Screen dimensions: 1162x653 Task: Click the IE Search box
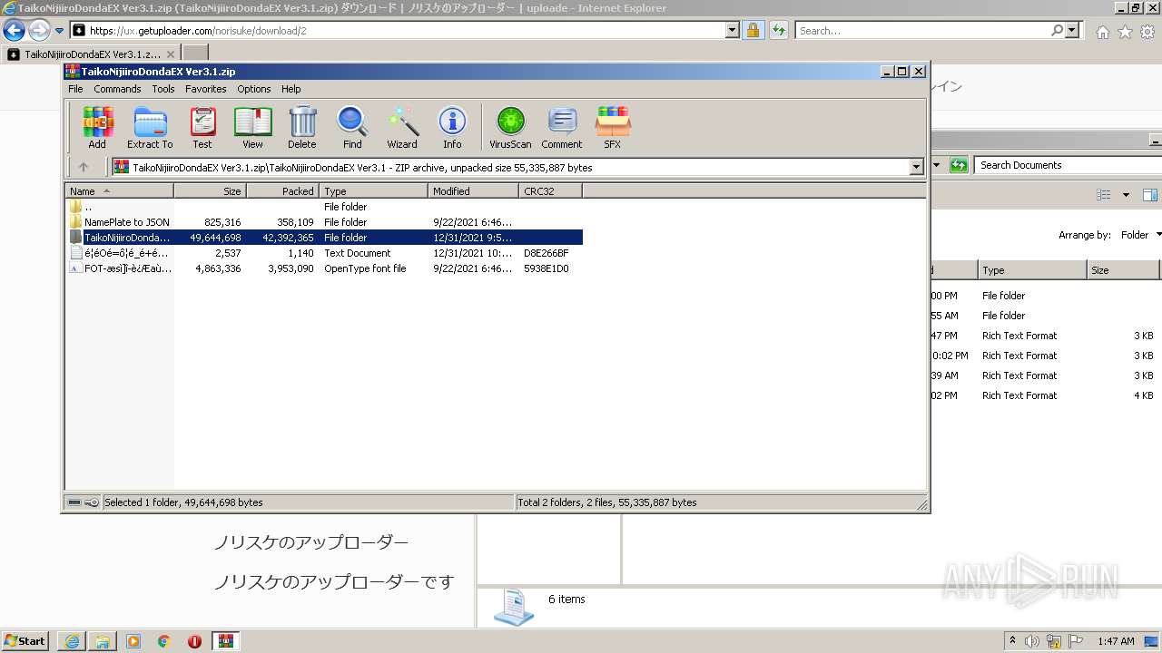pos(922,30)
